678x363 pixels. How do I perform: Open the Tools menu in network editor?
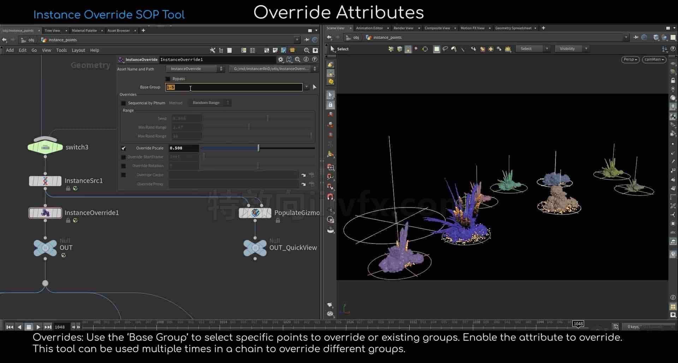61,50
